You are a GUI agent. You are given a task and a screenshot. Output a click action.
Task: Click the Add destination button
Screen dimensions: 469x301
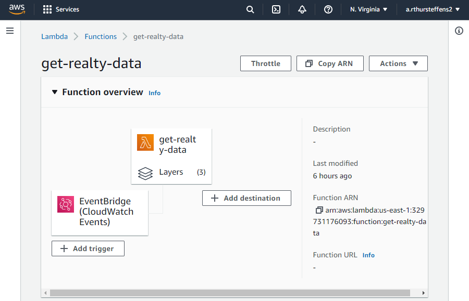click(246, 198)
